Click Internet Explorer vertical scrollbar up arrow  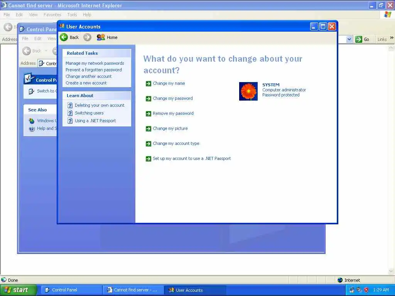point(391,47)
